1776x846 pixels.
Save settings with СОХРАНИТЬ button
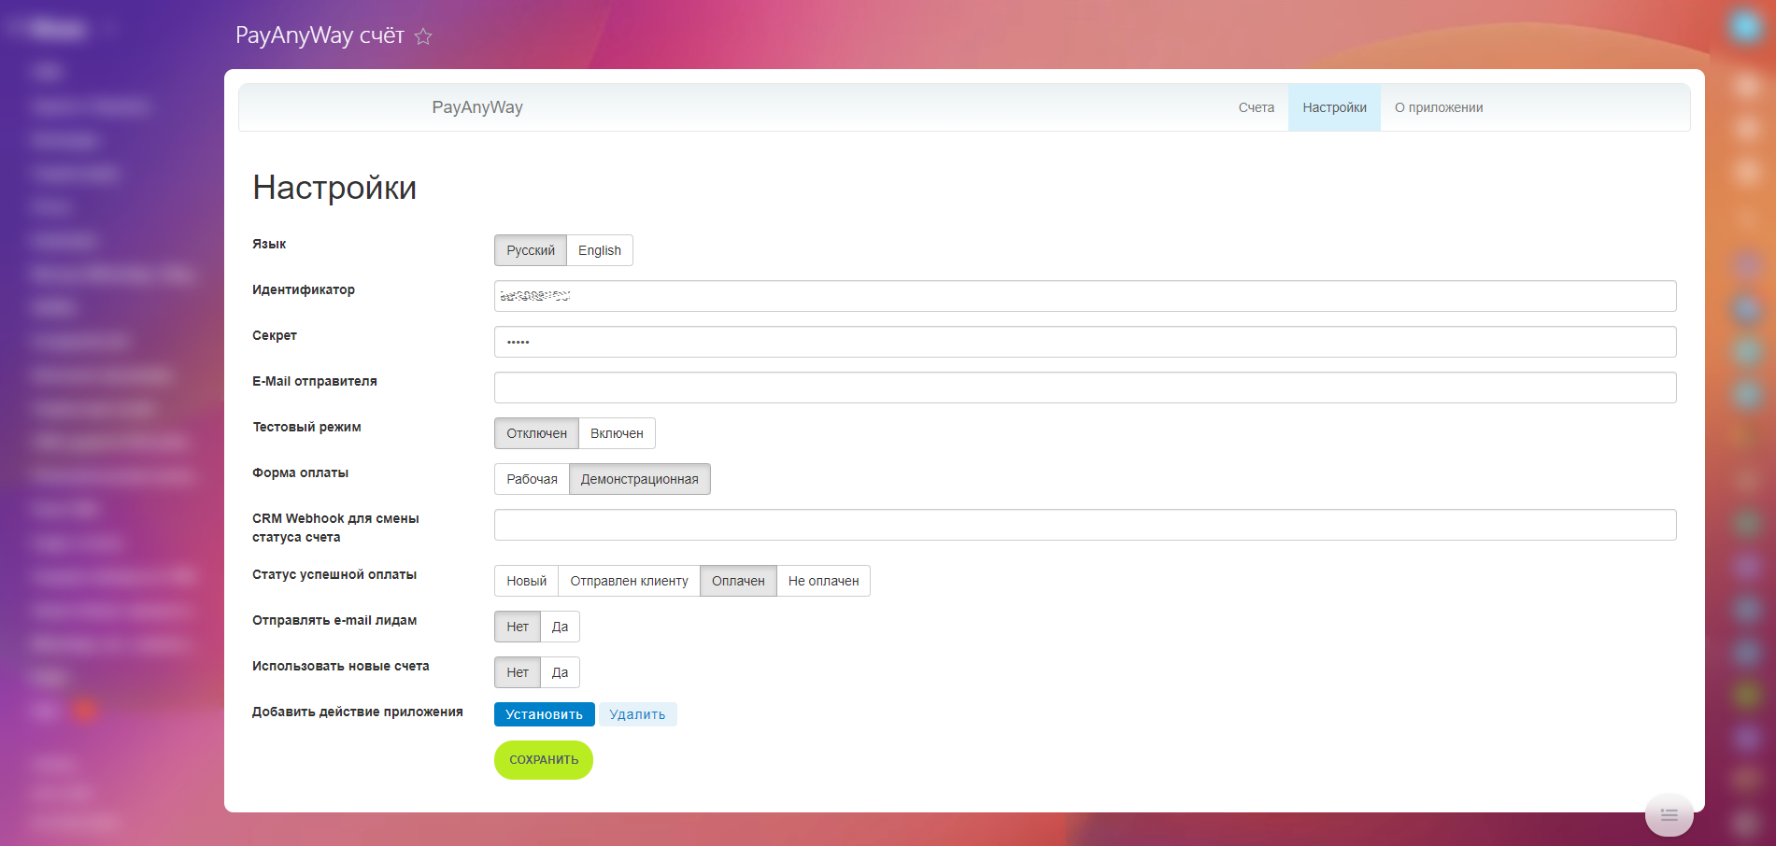[x=544, y=760]
